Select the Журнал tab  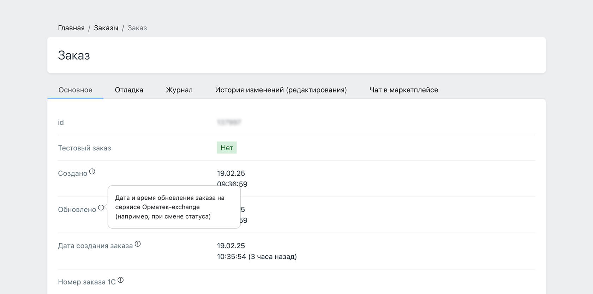[x=179, y=90]
